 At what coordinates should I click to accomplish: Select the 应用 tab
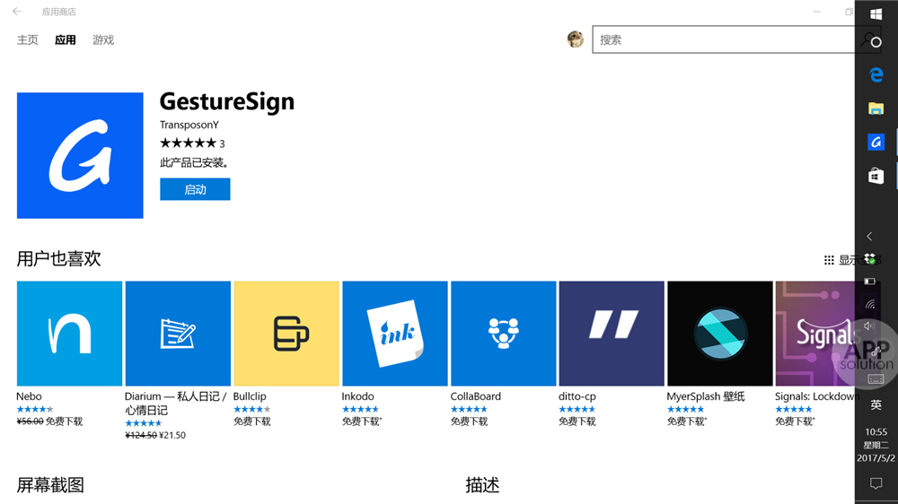pos(65,40)
